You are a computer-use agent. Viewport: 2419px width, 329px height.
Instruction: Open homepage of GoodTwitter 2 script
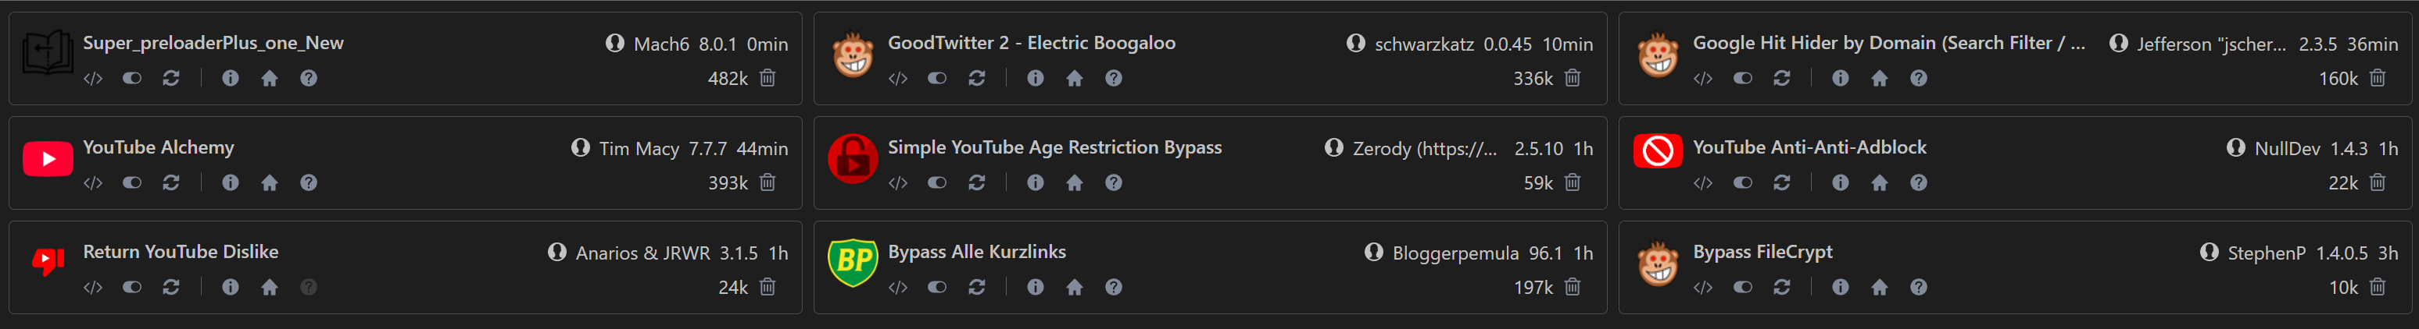click(x=1074, y=79)
